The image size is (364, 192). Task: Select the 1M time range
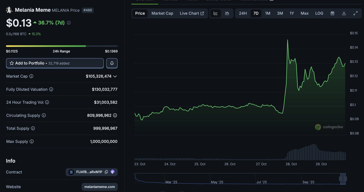pos(268,13)
